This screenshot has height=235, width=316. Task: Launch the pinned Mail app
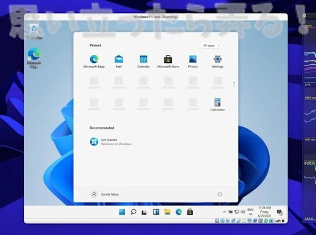coord(118,61)
